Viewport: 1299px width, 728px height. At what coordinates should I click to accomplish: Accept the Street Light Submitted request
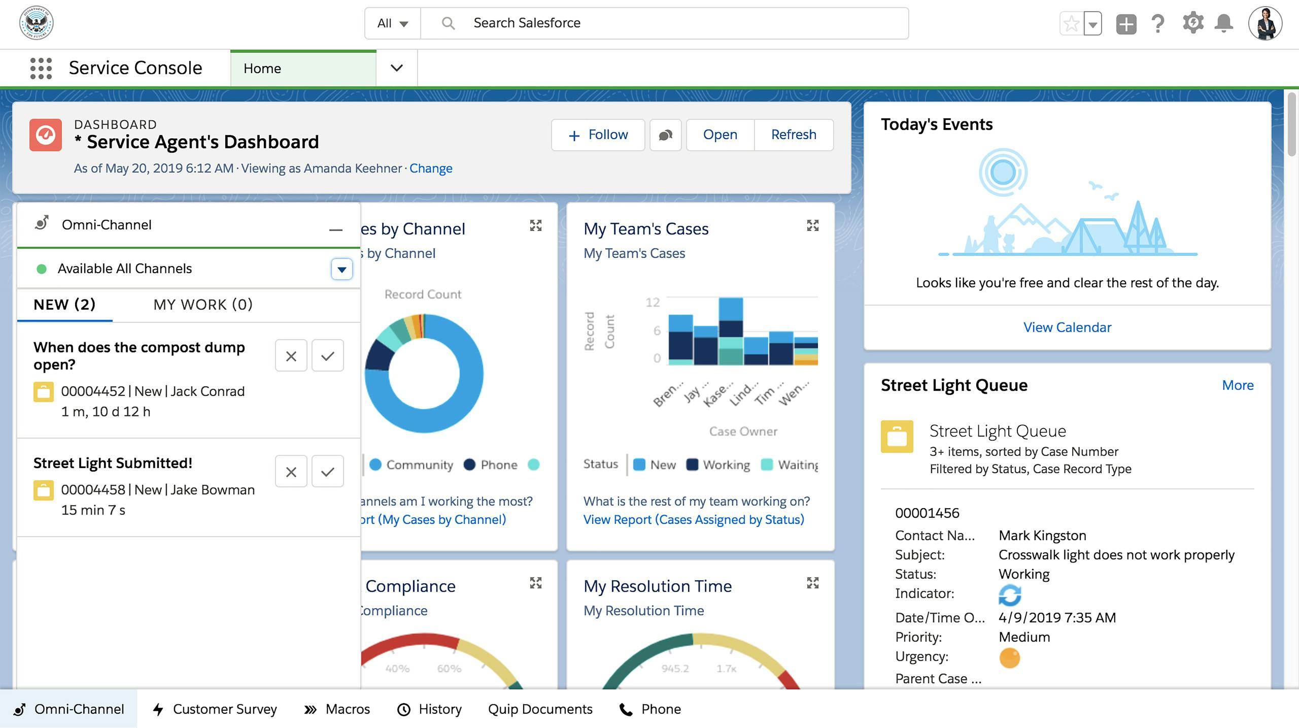tap(328, 471)
